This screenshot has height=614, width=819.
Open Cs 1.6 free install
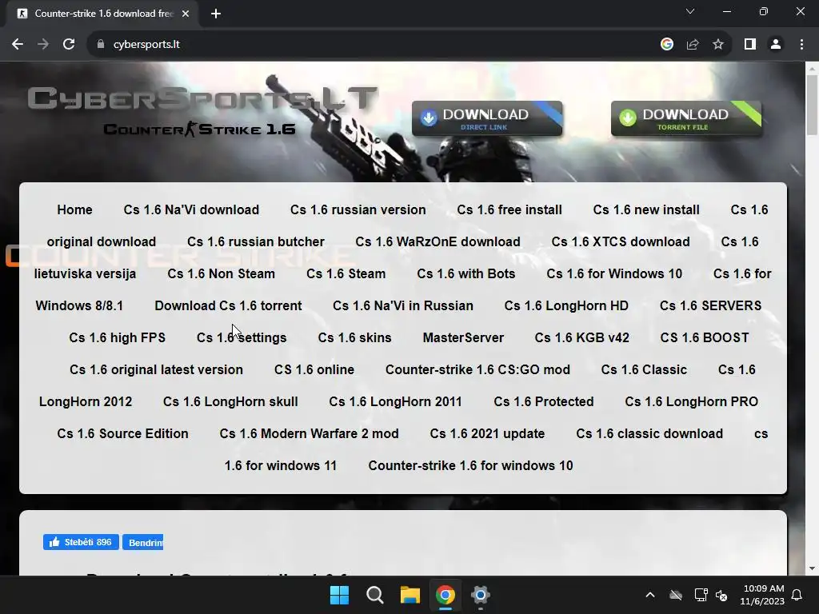(x=509, y=210)
